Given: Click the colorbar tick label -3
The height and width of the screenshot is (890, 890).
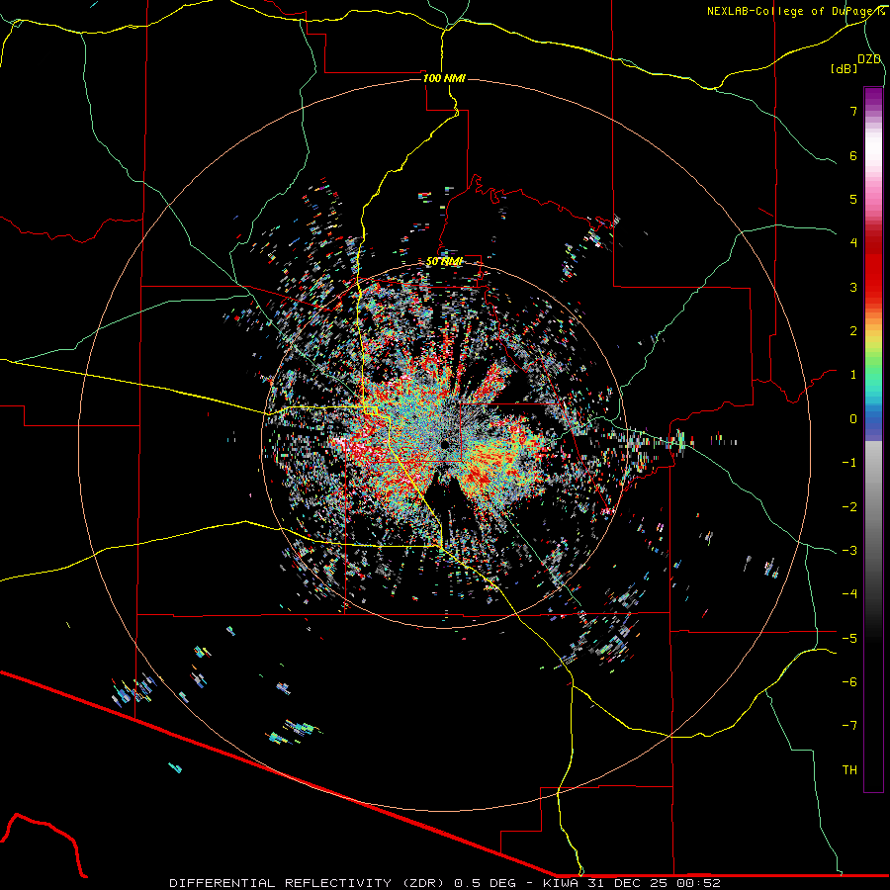Looking at the screenshot, I should point(849,551).
